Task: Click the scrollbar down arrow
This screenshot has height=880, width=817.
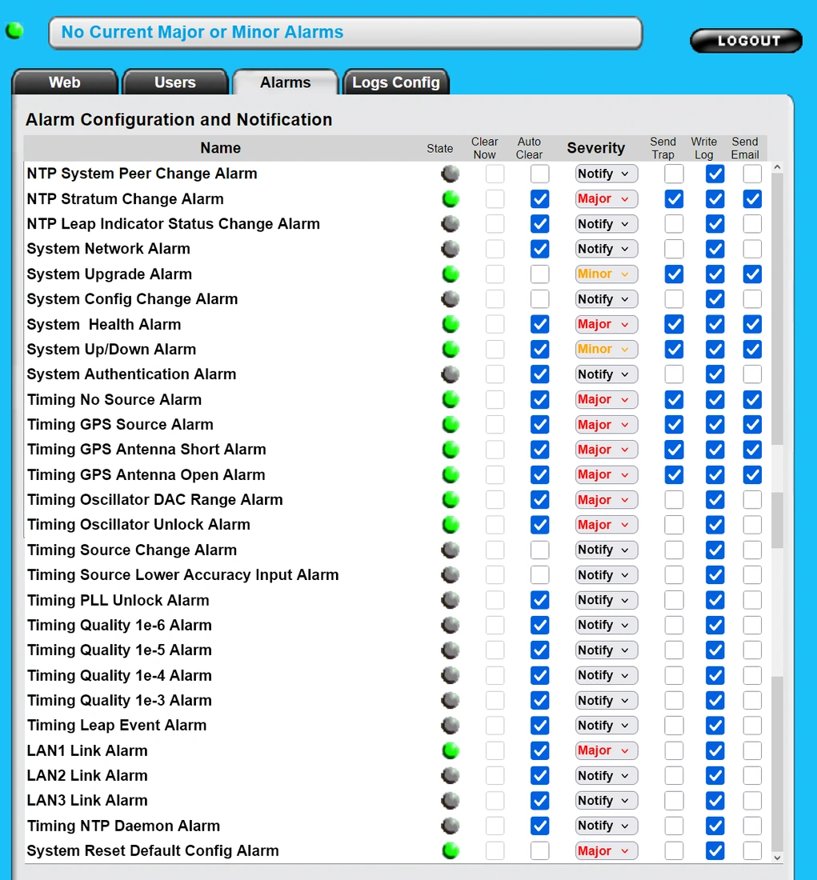Action: (x=777, y=856)
